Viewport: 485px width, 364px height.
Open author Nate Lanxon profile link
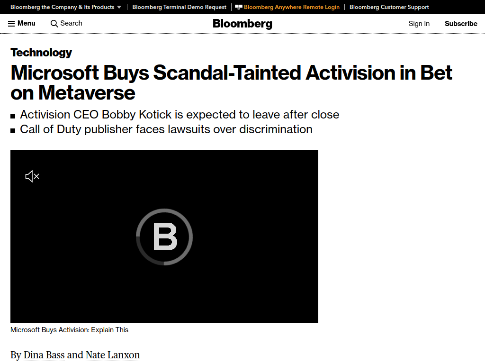pos(113,355)
